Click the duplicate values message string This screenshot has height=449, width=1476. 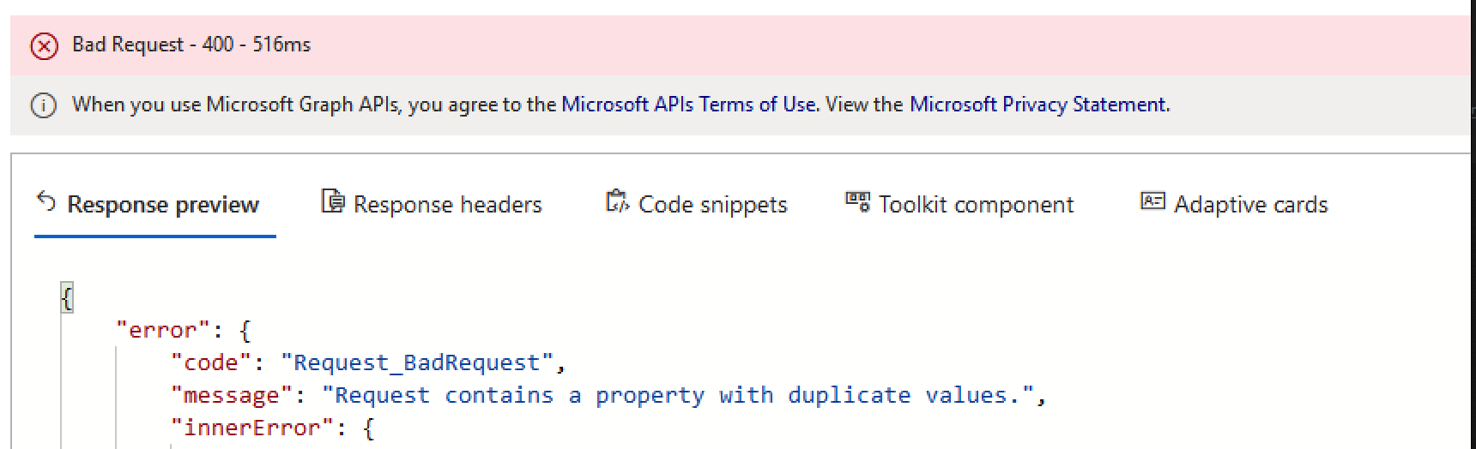[x=677, y=395]
